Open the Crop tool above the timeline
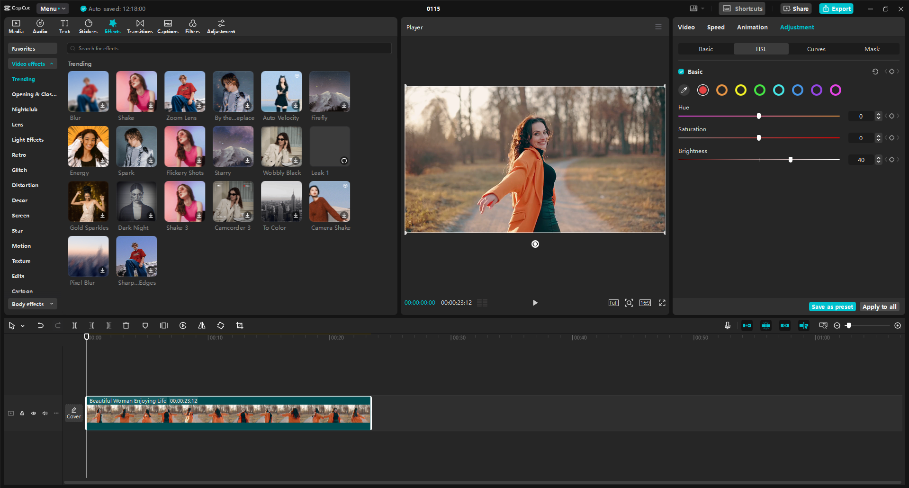The width and height of the screenshot is (909, 488). click(x=240, y=325)
